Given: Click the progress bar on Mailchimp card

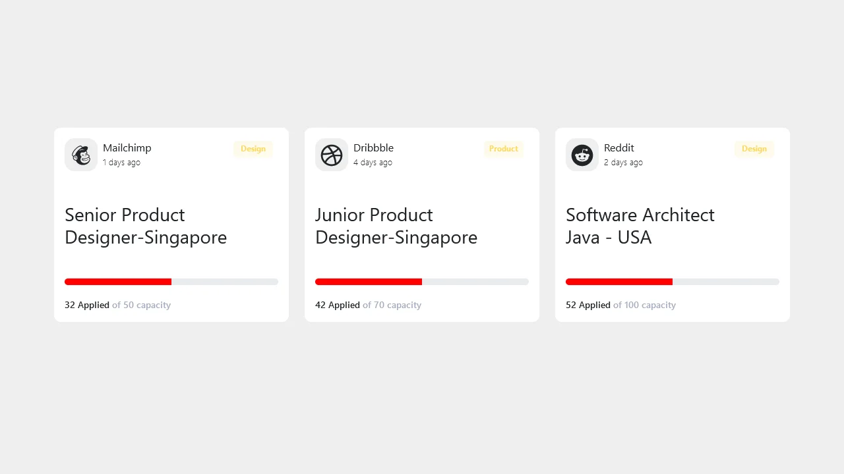Looking at the screenshot, I should [x=171, y=282].
